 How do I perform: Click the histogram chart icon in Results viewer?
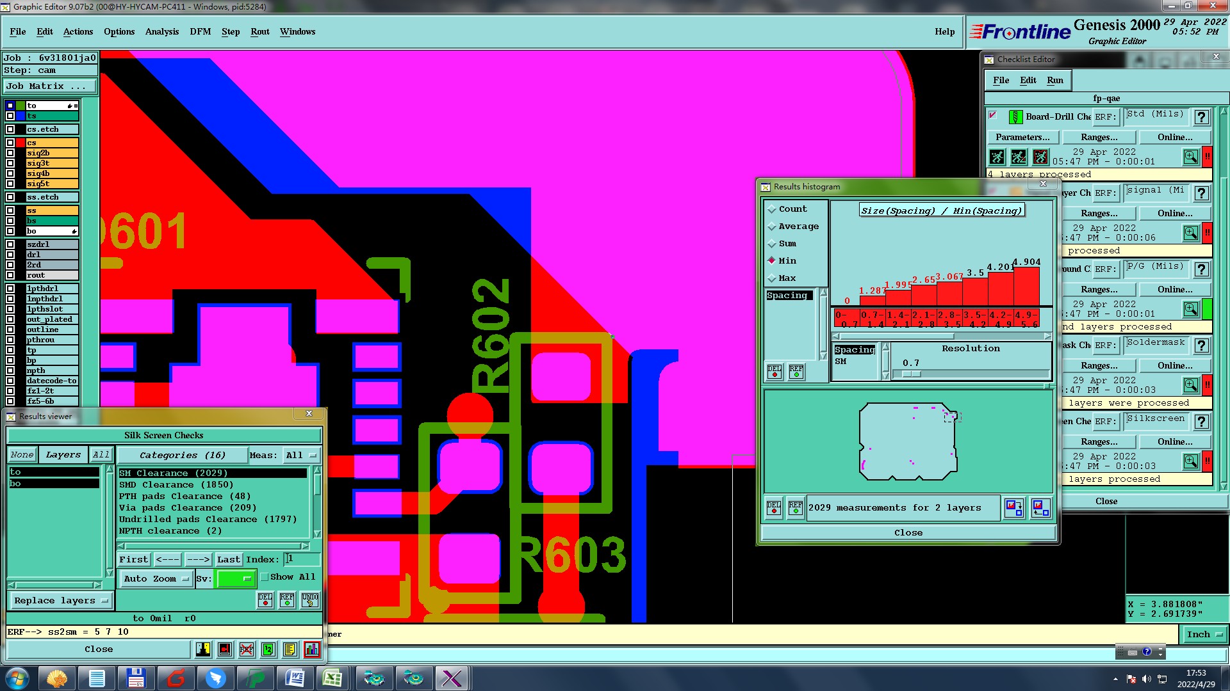pos(312,649)
